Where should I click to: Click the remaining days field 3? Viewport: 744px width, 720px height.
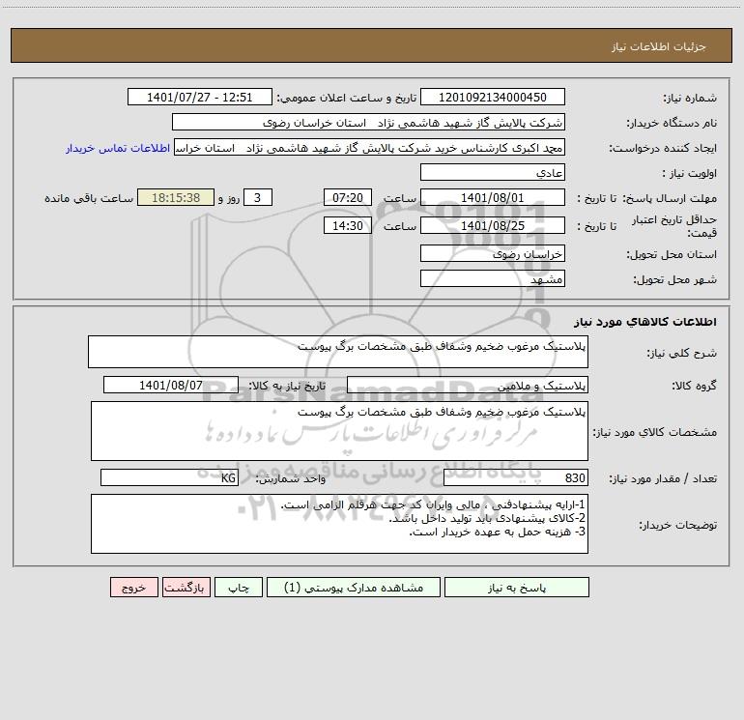coord(258,197)
